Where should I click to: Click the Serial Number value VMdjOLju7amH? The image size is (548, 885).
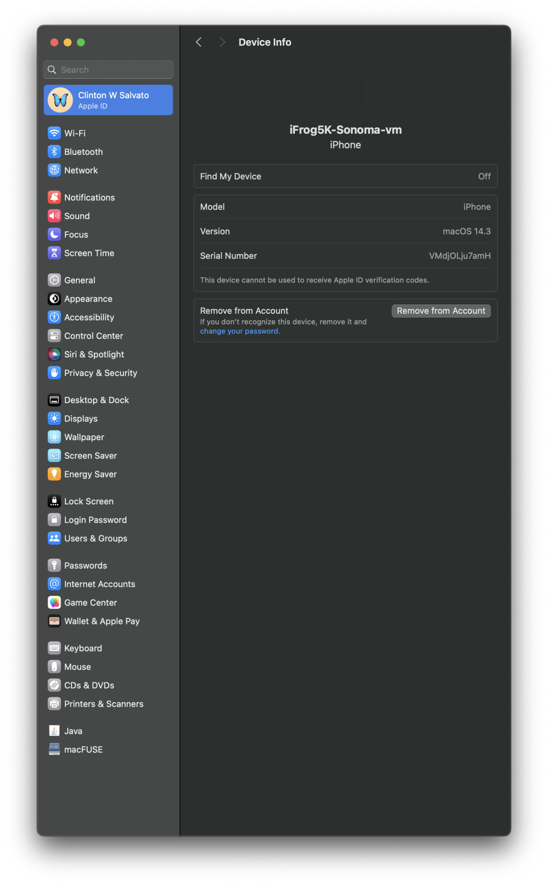click(x=459, y=256)
